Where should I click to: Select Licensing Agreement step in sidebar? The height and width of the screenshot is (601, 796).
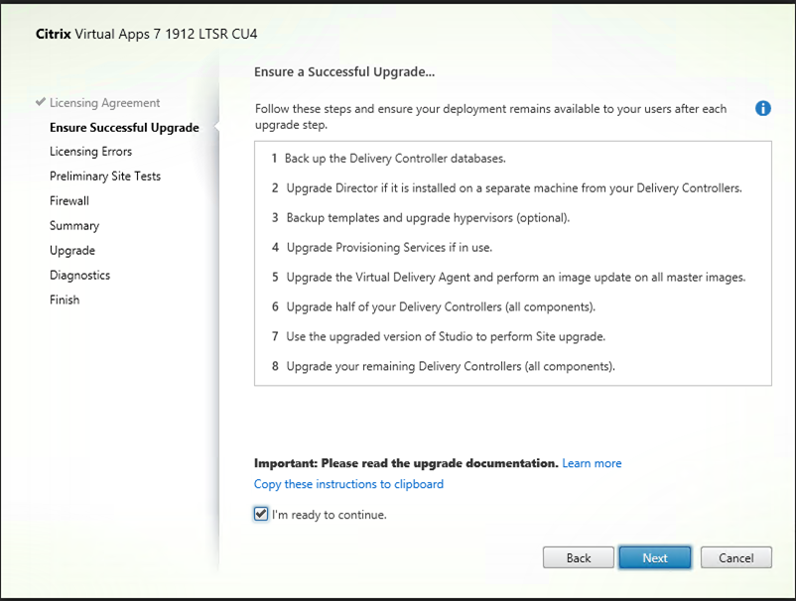coord(104,103)
